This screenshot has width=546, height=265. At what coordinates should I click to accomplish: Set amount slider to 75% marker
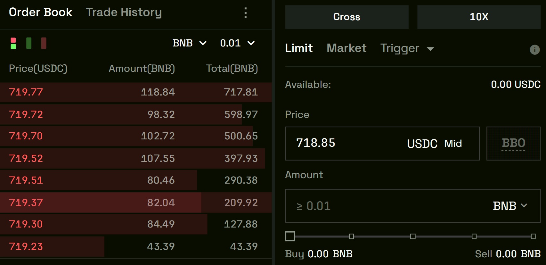pos(474,236)
